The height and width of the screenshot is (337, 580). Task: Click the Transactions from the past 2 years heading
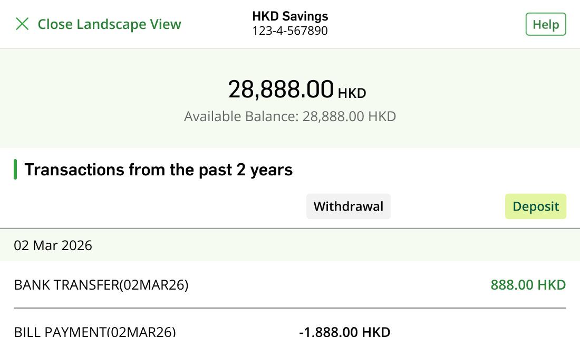(x=158, y=170)
